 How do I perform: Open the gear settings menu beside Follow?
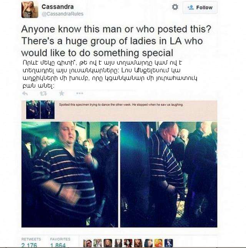coord(175,7)
